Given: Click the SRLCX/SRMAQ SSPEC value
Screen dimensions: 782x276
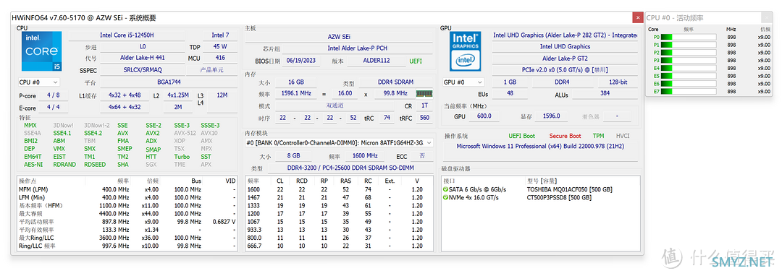Looking at the screenshot, I should [x=142, y=70].
